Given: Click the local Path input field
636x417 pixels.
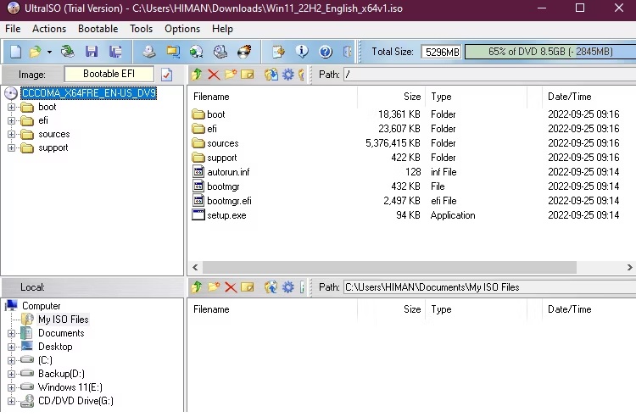Looking at the screenshot, I should [x=489, y=287].
